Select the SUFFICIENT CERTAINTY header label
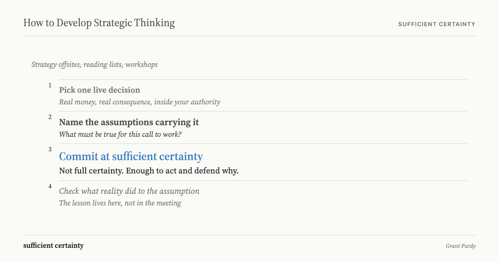 [437, 24]
